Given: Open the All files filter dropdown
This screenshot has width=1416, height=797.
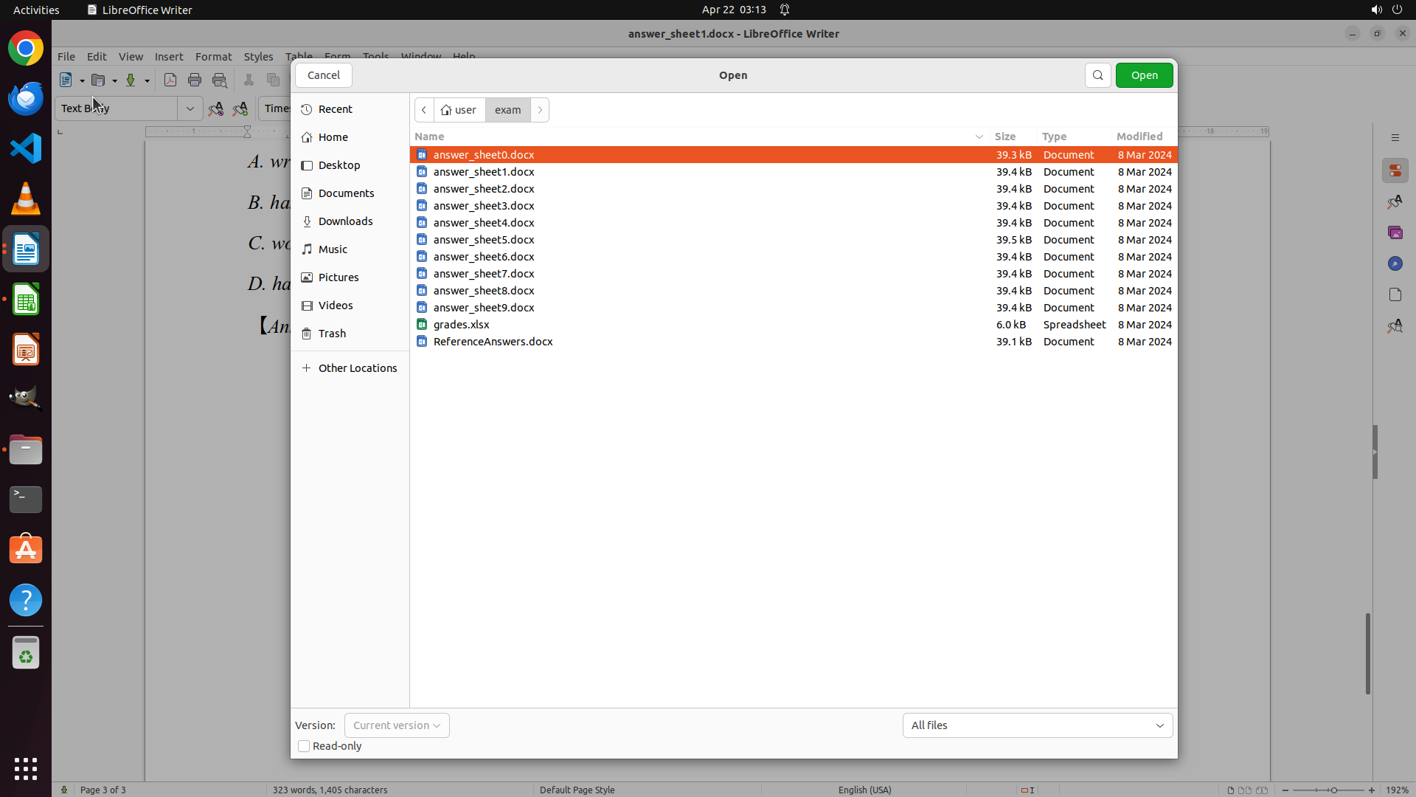Looking at the screenshot, I should pos(1037,725).
